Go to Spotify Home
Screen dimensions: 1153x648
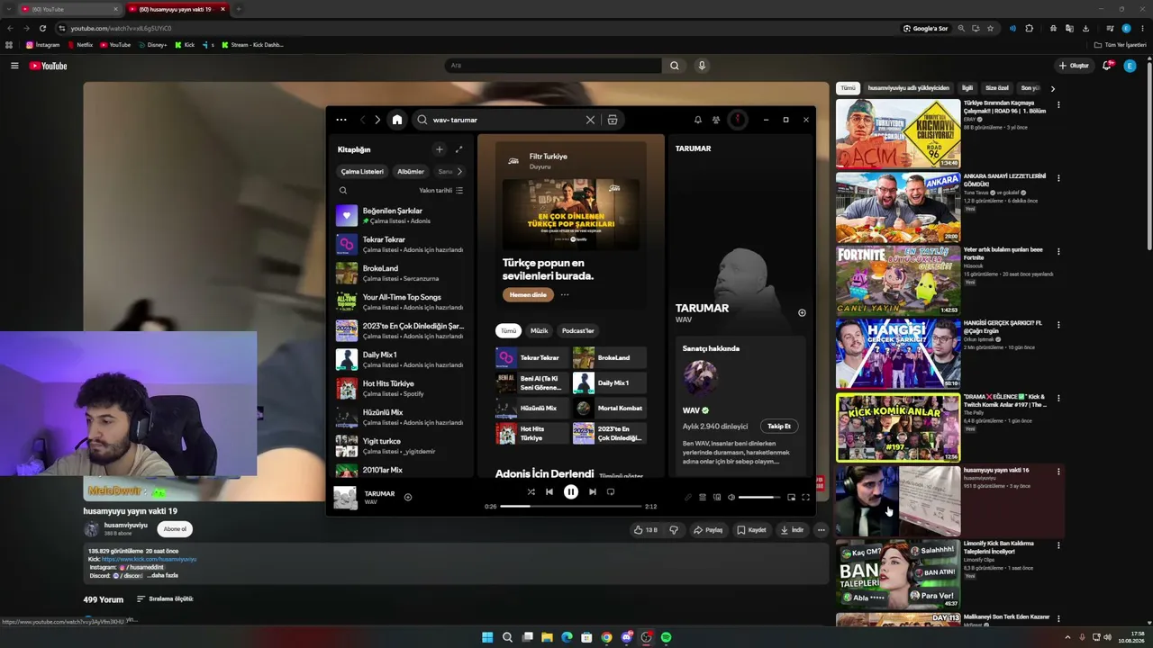pyautogui.click(x=397, y=120)
